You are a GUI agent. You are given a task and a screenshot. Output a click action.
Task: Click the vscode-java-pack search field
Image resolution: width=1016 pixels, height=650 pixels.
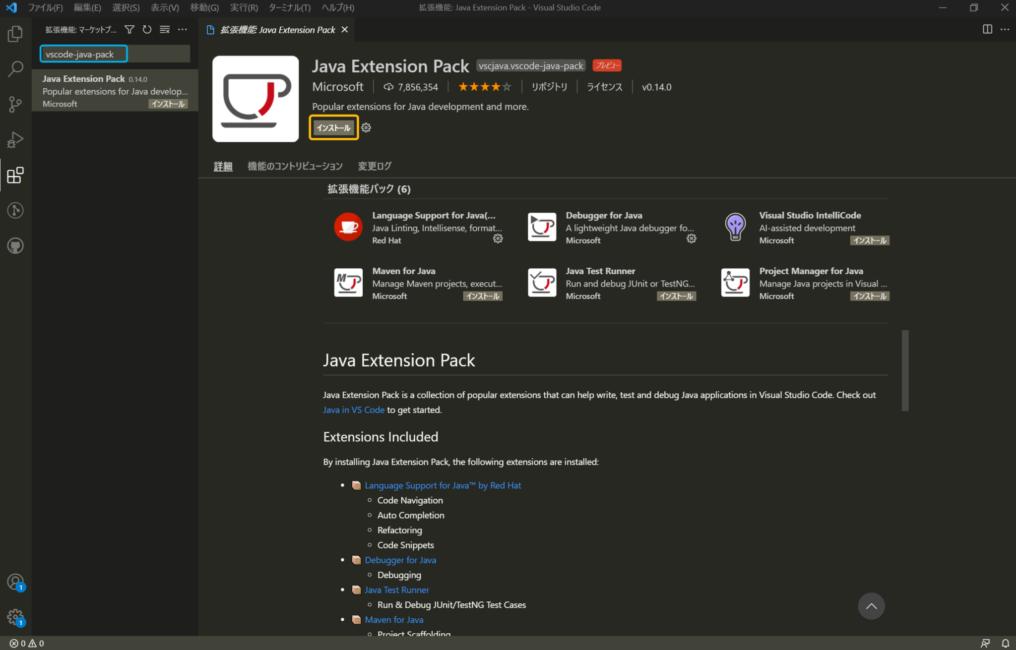pyautogui.click(x=84, y=54)
